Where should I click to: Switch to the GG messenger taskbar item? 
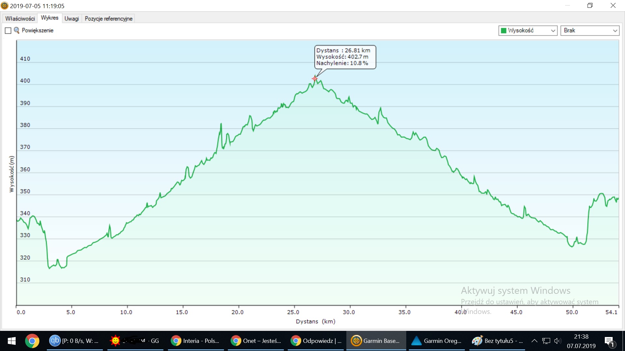click(135, 341)
